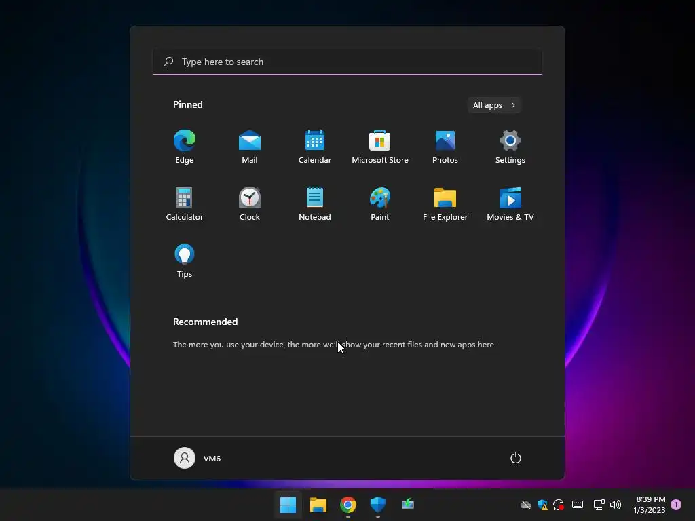
Task: Open File Explorer in Pinned section
Action: (445, 204)
